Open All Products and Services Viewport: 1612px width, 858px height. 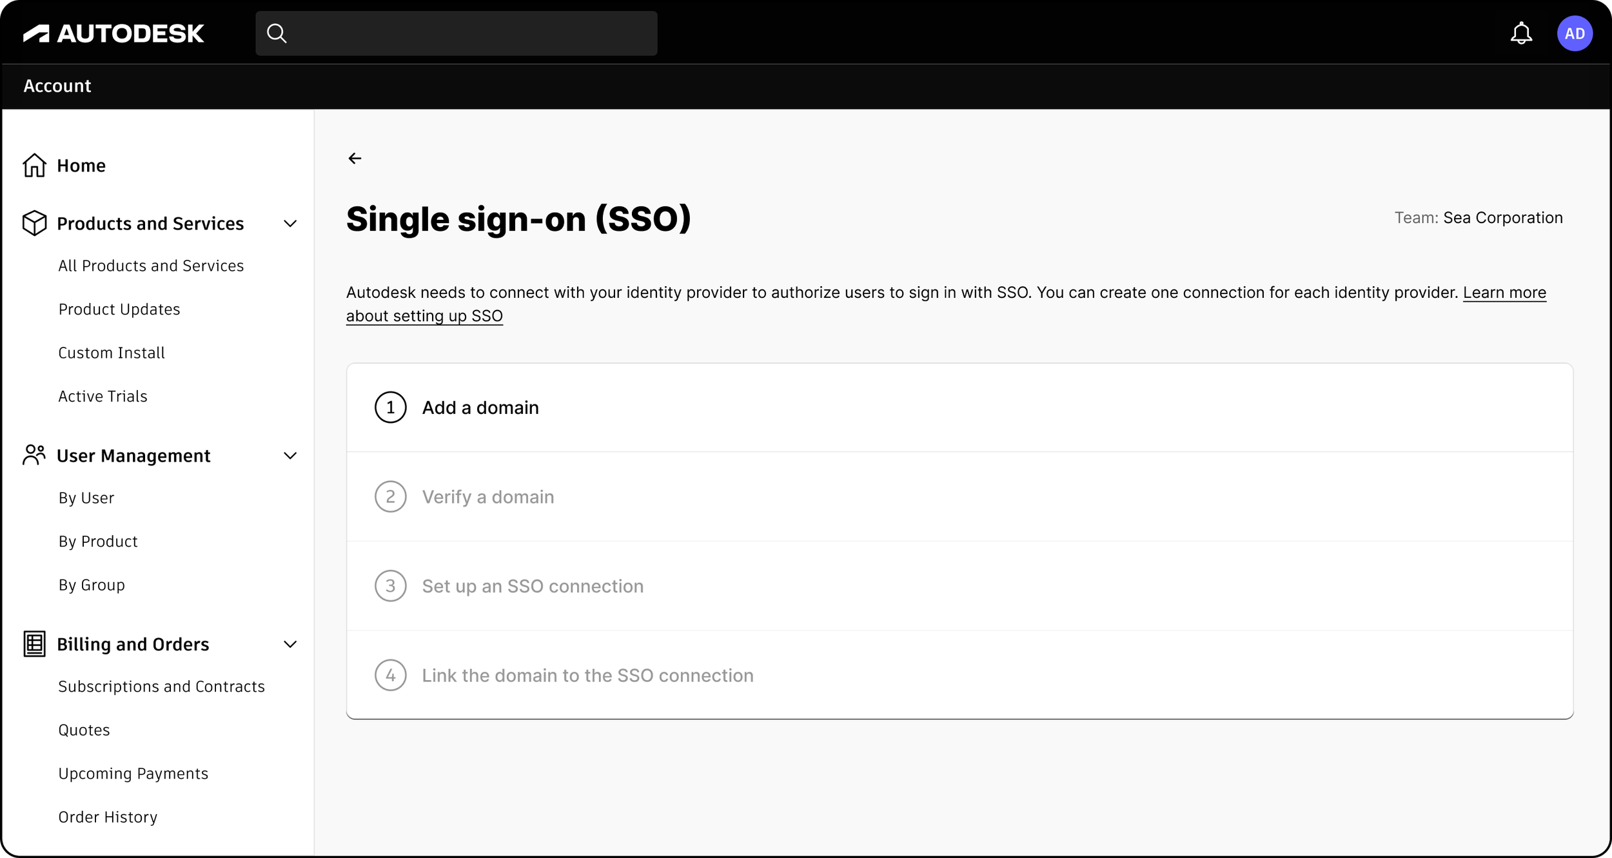click(x=151, y=266)
